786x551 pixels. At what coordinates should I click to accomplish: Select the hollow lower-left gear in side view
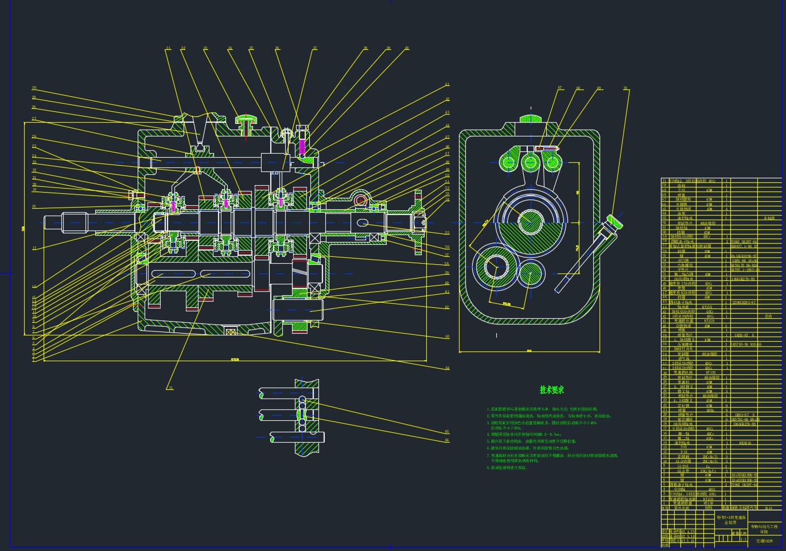tap(495, 267)
